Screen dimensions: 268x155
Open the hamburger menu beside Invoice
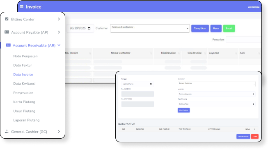coord(21,7)
